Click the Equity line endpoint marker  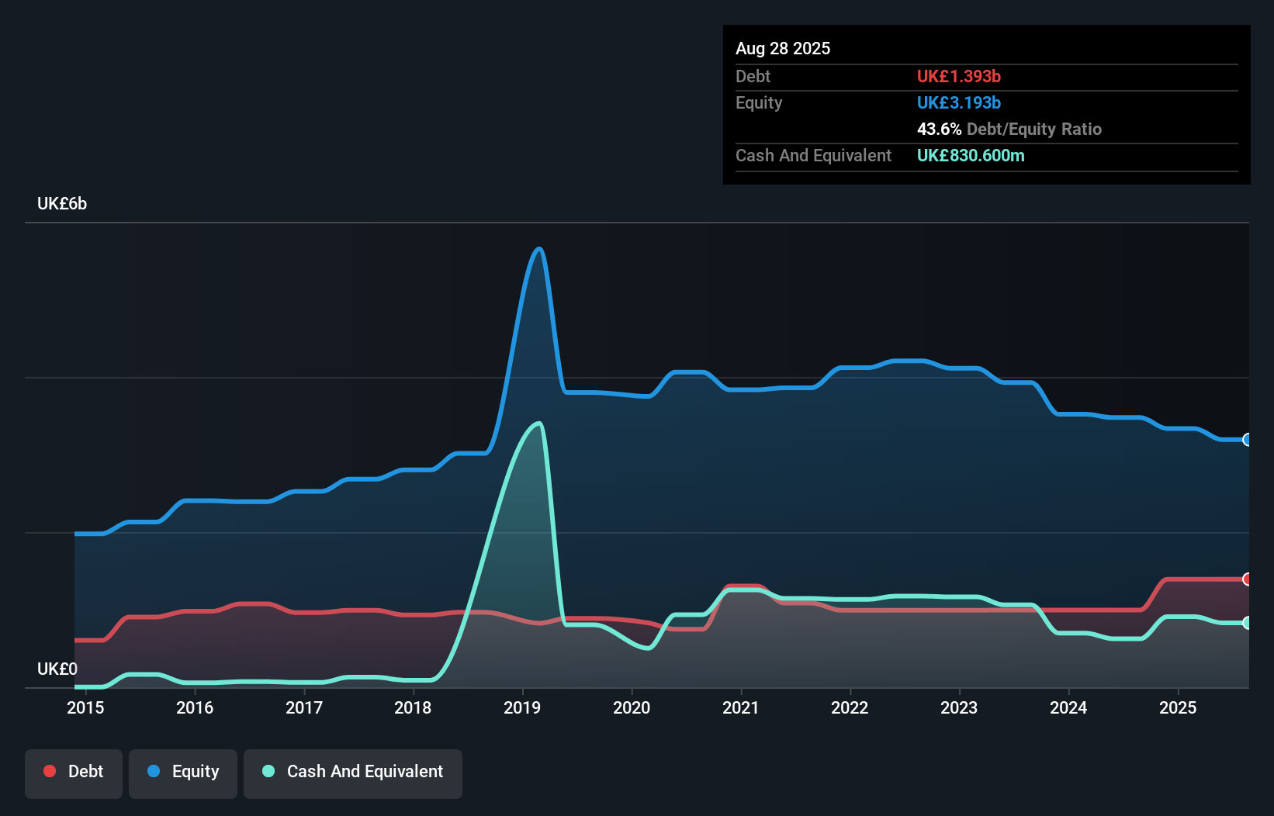(x=1248, y=440)
